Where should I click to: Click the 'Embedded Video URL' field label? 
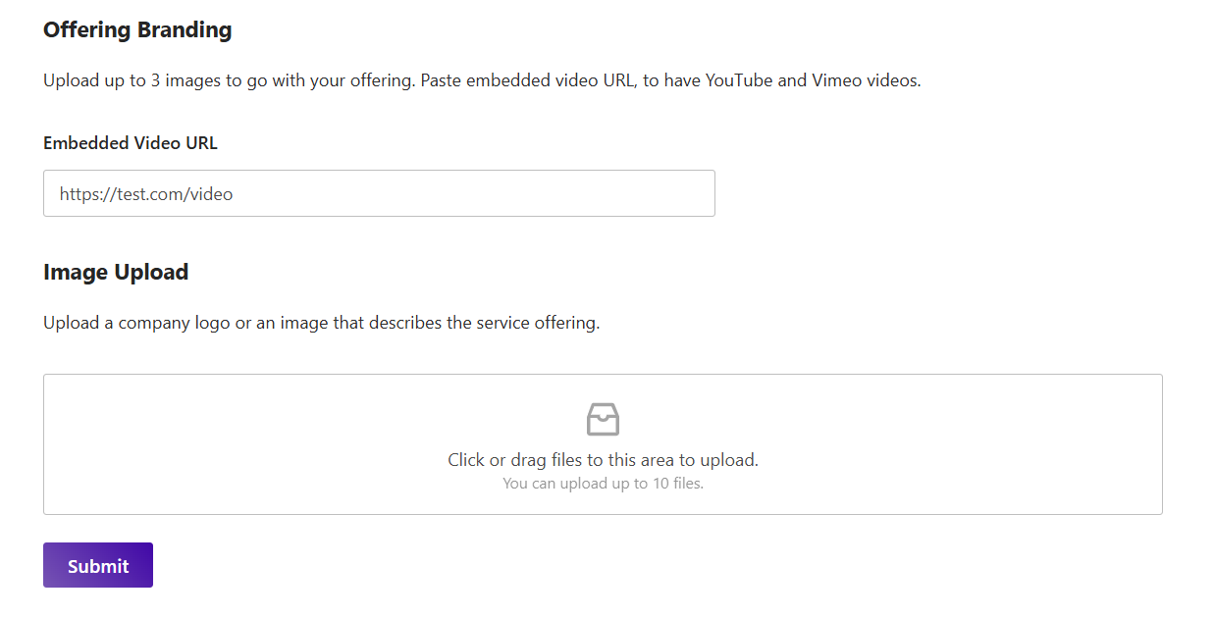[131, 143]
